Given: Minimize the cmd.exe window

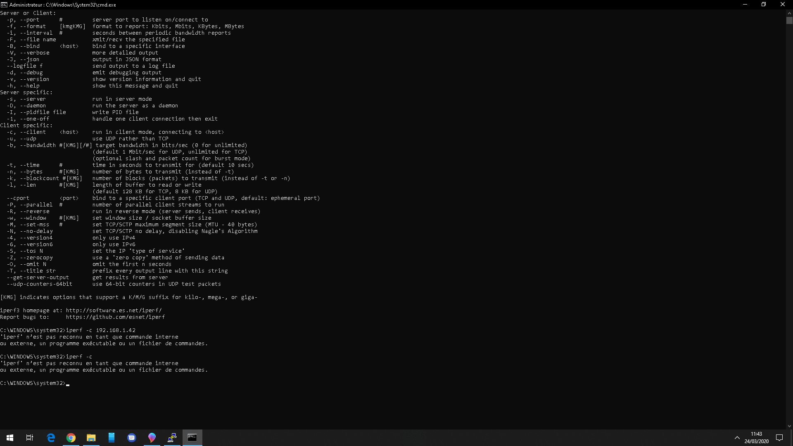Looking at the screenshot, I should pyautogui.click(x=745, y=5).
